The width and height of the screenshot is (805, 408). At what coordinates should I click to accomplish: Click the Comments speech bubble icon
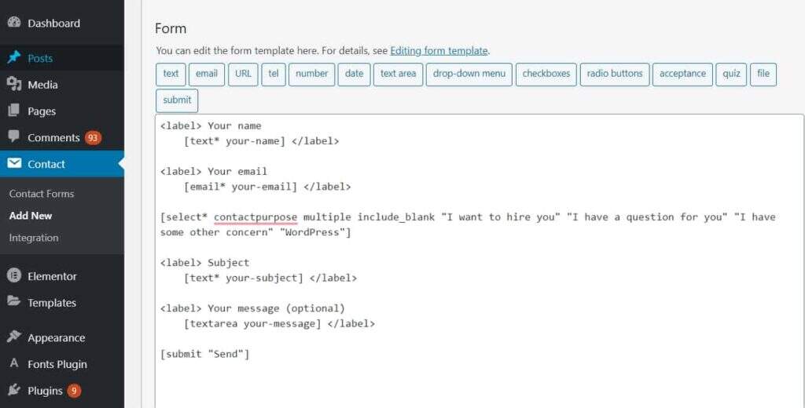point(14,137)
